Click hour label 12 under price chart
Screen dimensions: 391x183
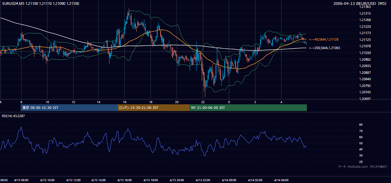click(73, 102)
